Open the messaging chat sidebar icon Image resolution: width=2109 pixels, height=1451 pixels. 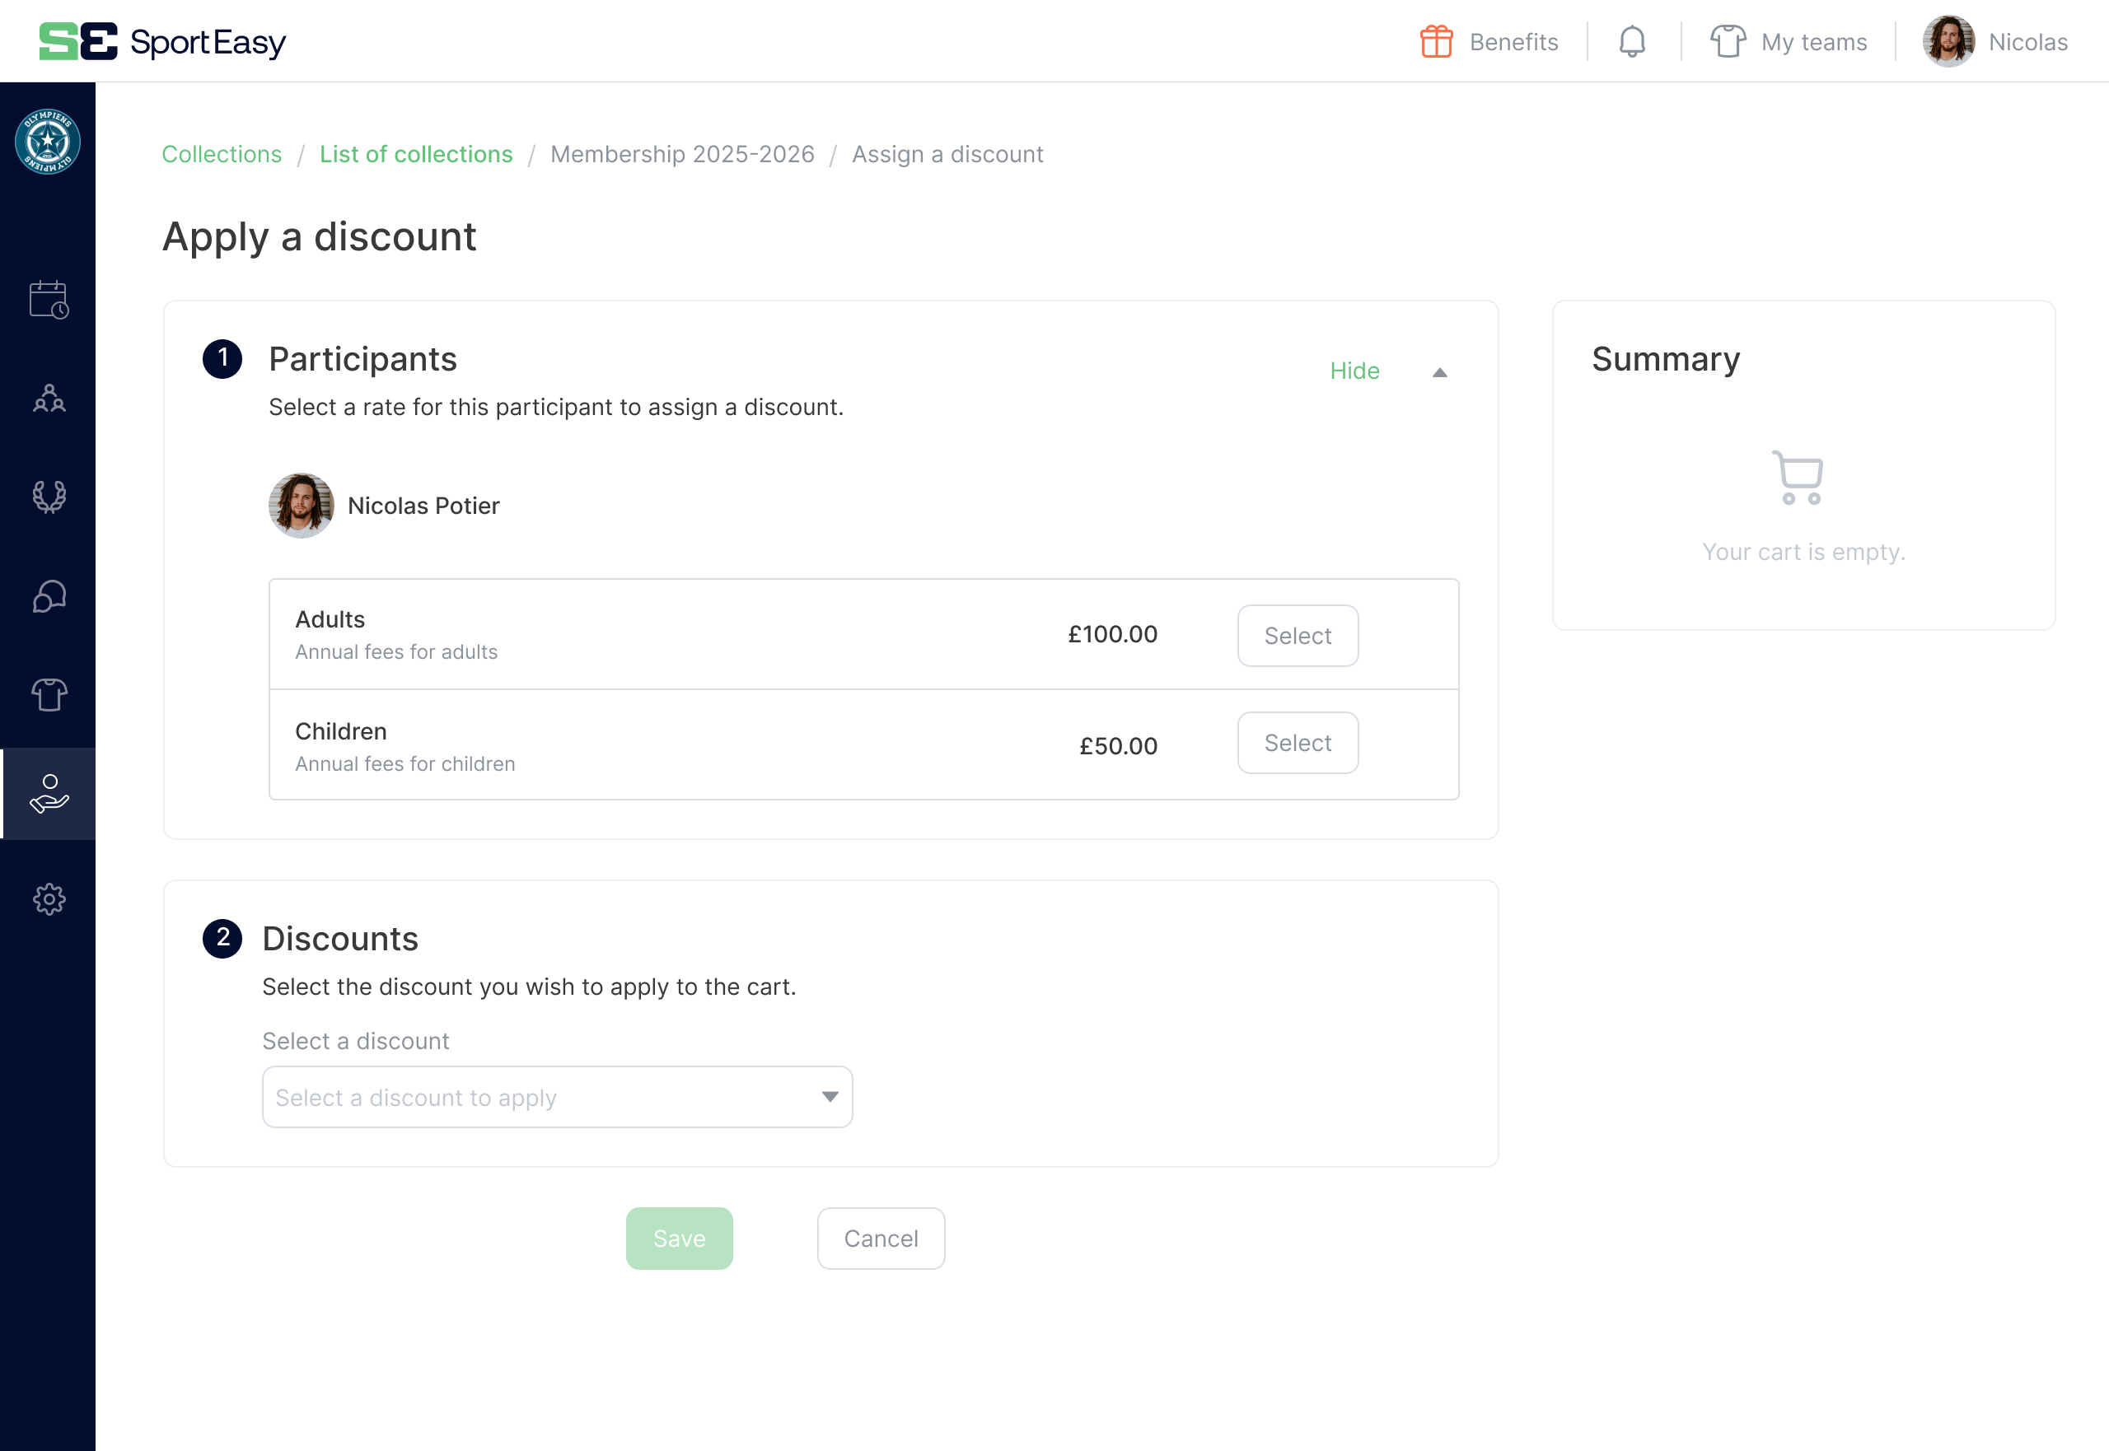point(49,596)
